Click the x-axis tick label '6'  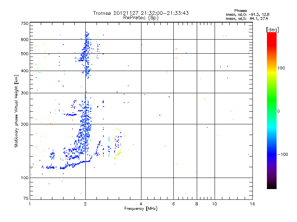pyautogui.click(x=173, y=204)
